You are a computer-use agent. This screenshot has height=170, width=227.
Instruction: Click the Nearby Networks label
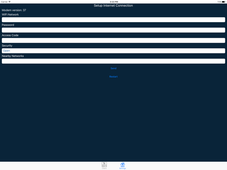(13, 56)
